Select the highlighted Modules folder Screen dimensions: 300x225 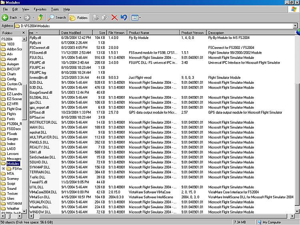tap(13, 163)
